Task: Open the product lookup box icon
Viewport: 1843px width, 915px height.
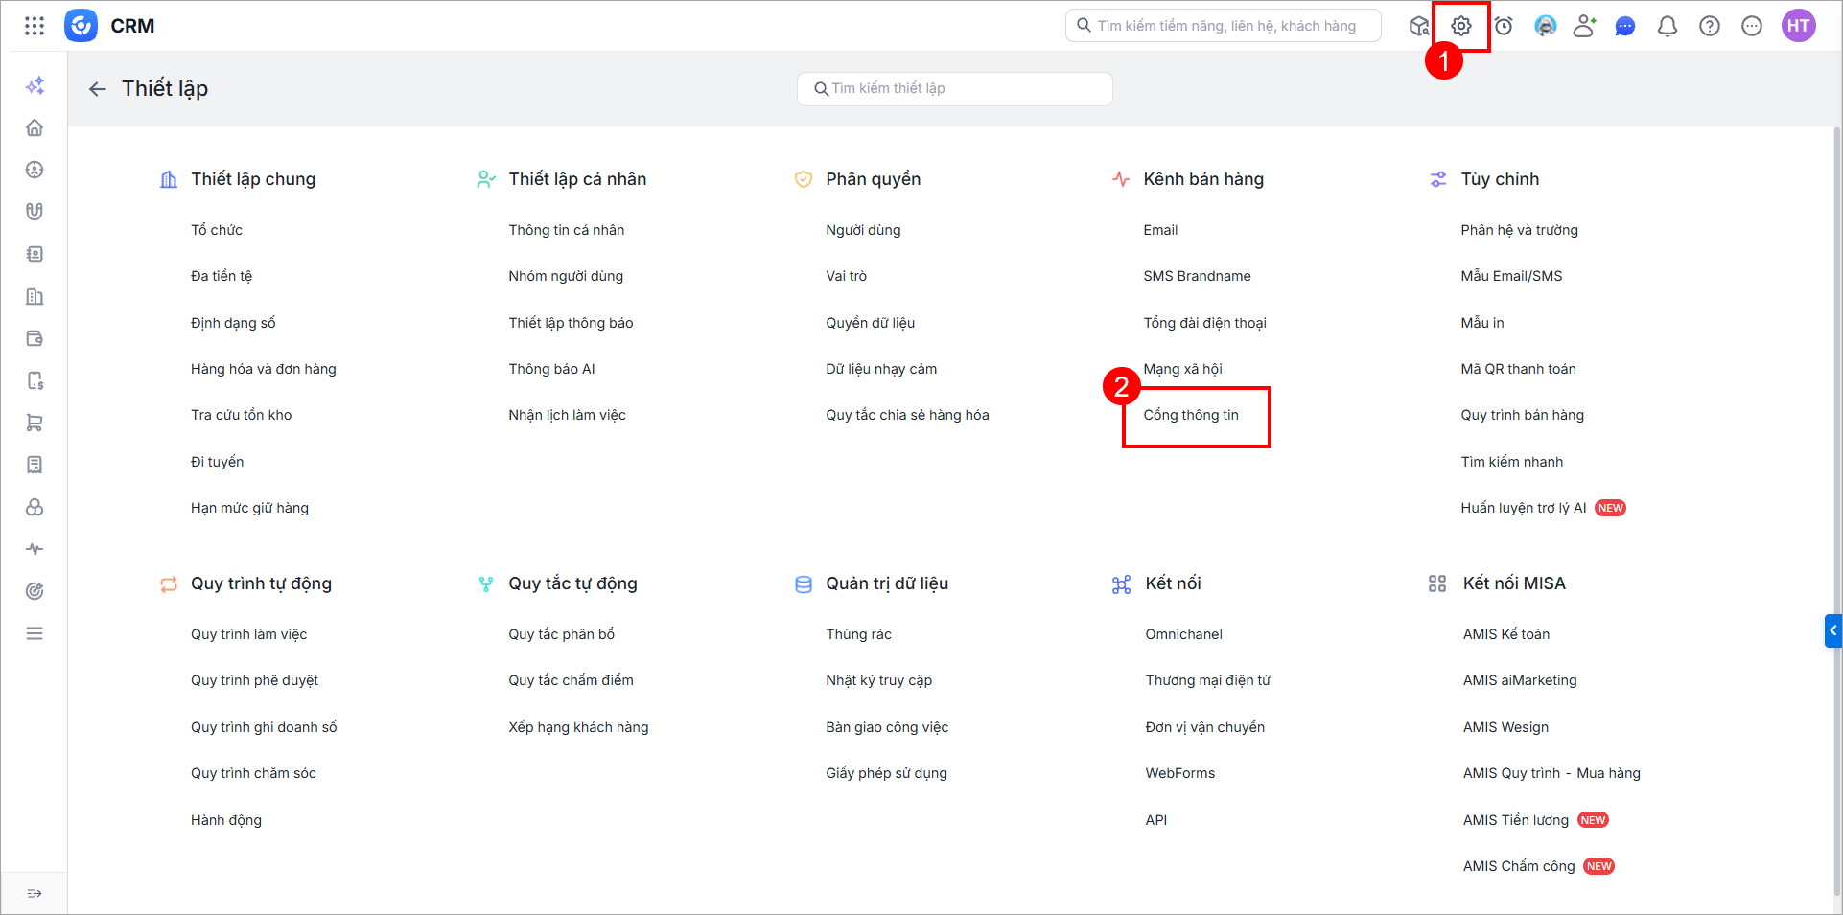Action: click(1419, 26)
